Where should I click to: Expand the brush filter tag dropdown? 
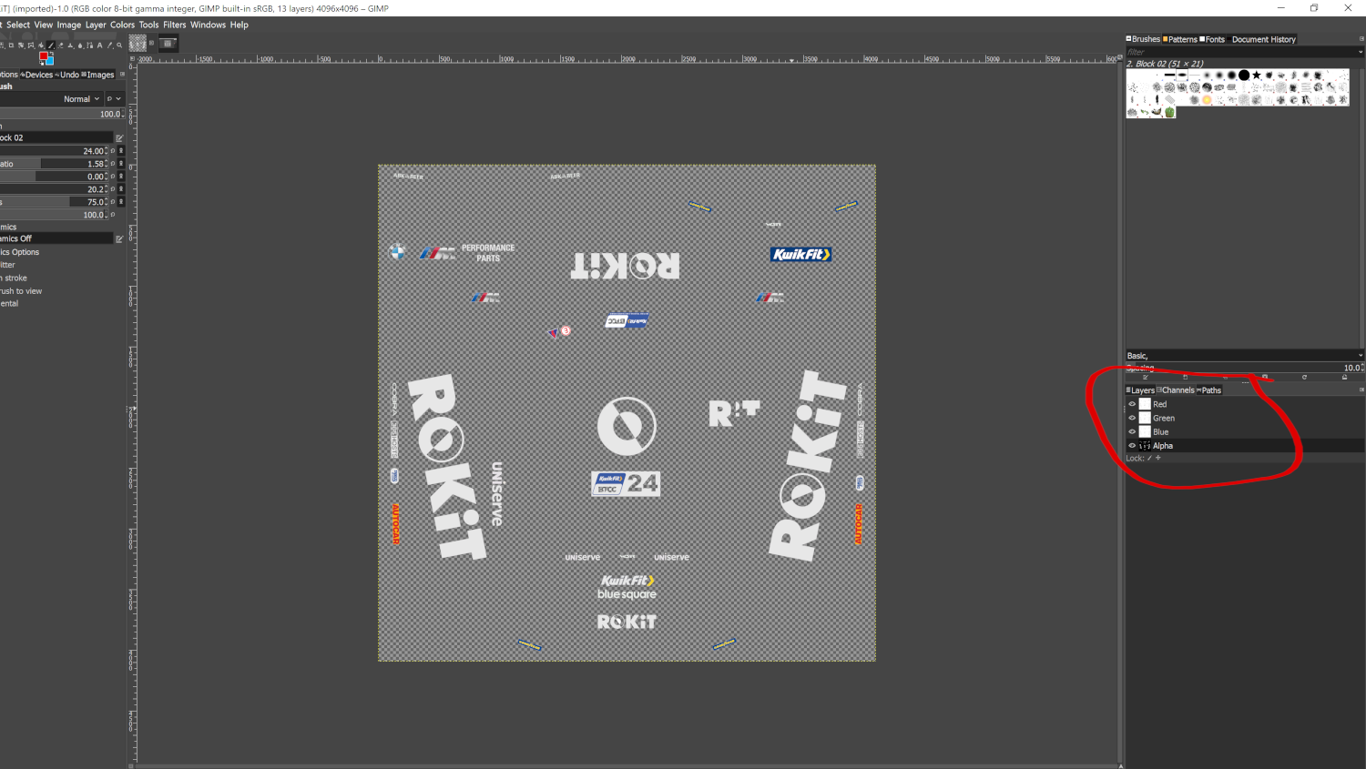click(1361, 52)
